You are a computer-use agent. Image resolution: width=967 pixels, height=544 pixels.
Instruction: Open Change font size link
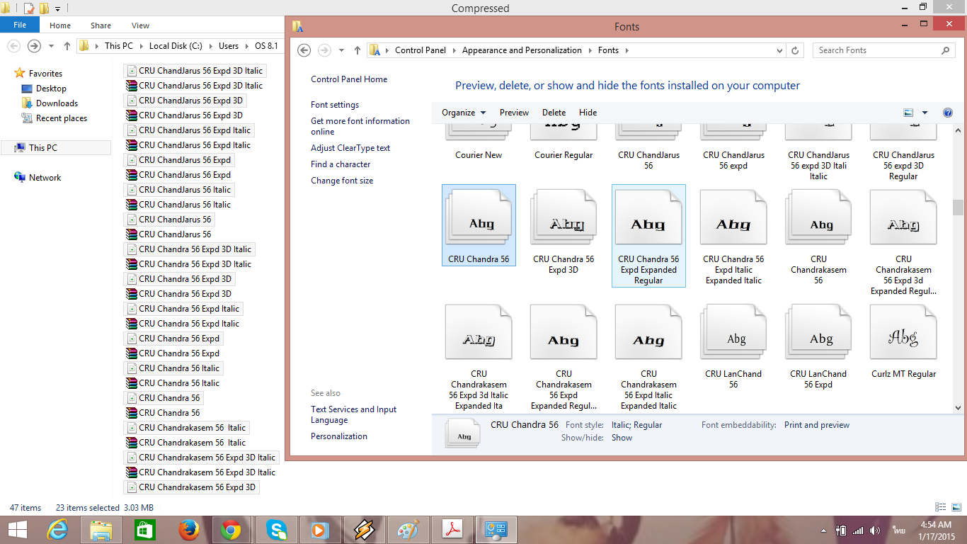click(x=342, y=181)
